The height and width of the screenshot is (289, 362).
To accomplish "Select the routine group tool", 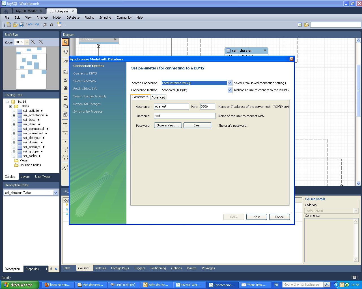I will coord(65,114).
